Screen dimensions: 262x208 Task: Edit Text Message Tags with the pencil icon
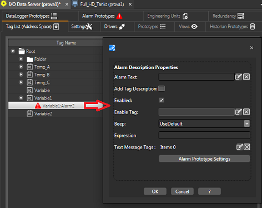(x=239, y=147)
